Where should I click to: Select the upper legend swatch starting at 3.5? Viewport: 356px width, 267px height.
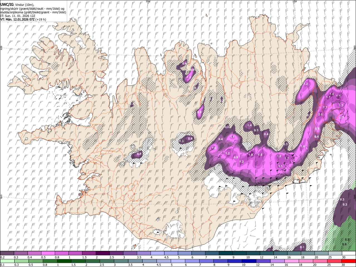(144, 253)
